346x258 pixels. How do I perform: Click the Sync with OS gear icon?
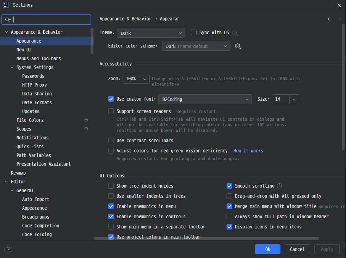pyautogui.click(x=235, y=33)
